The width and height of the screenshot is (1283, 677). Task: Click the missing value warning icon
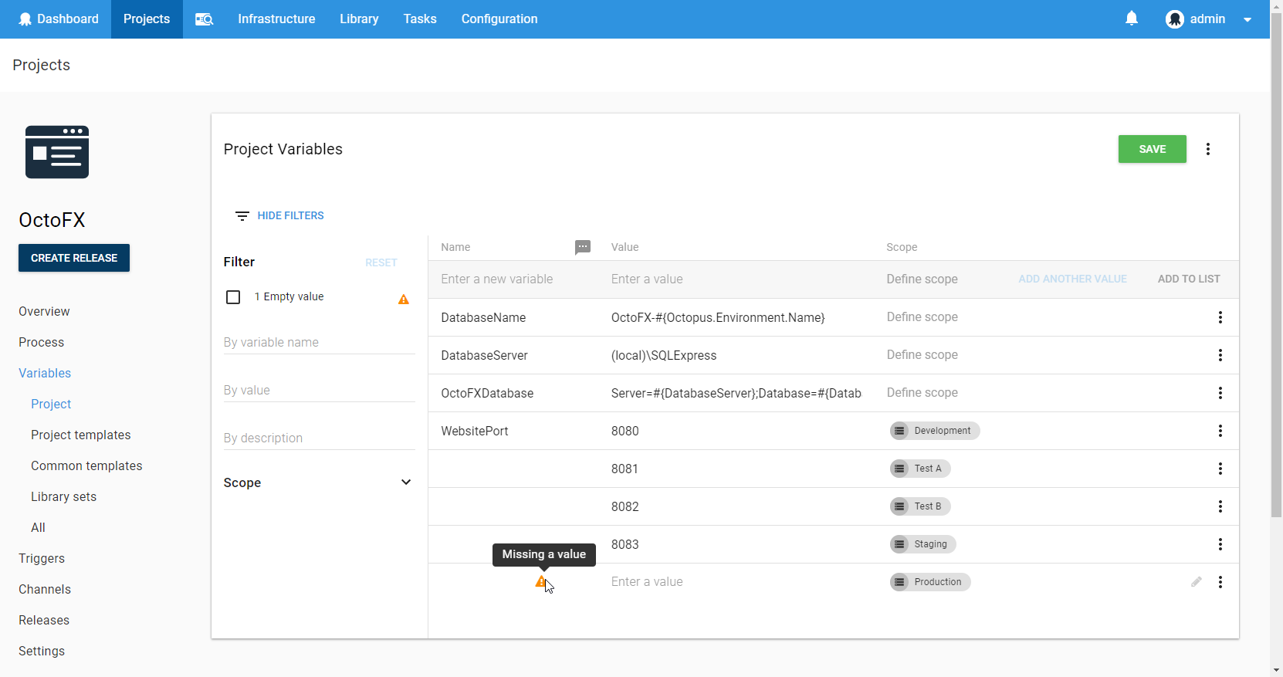pyautogui.click(x=541, y=581)
